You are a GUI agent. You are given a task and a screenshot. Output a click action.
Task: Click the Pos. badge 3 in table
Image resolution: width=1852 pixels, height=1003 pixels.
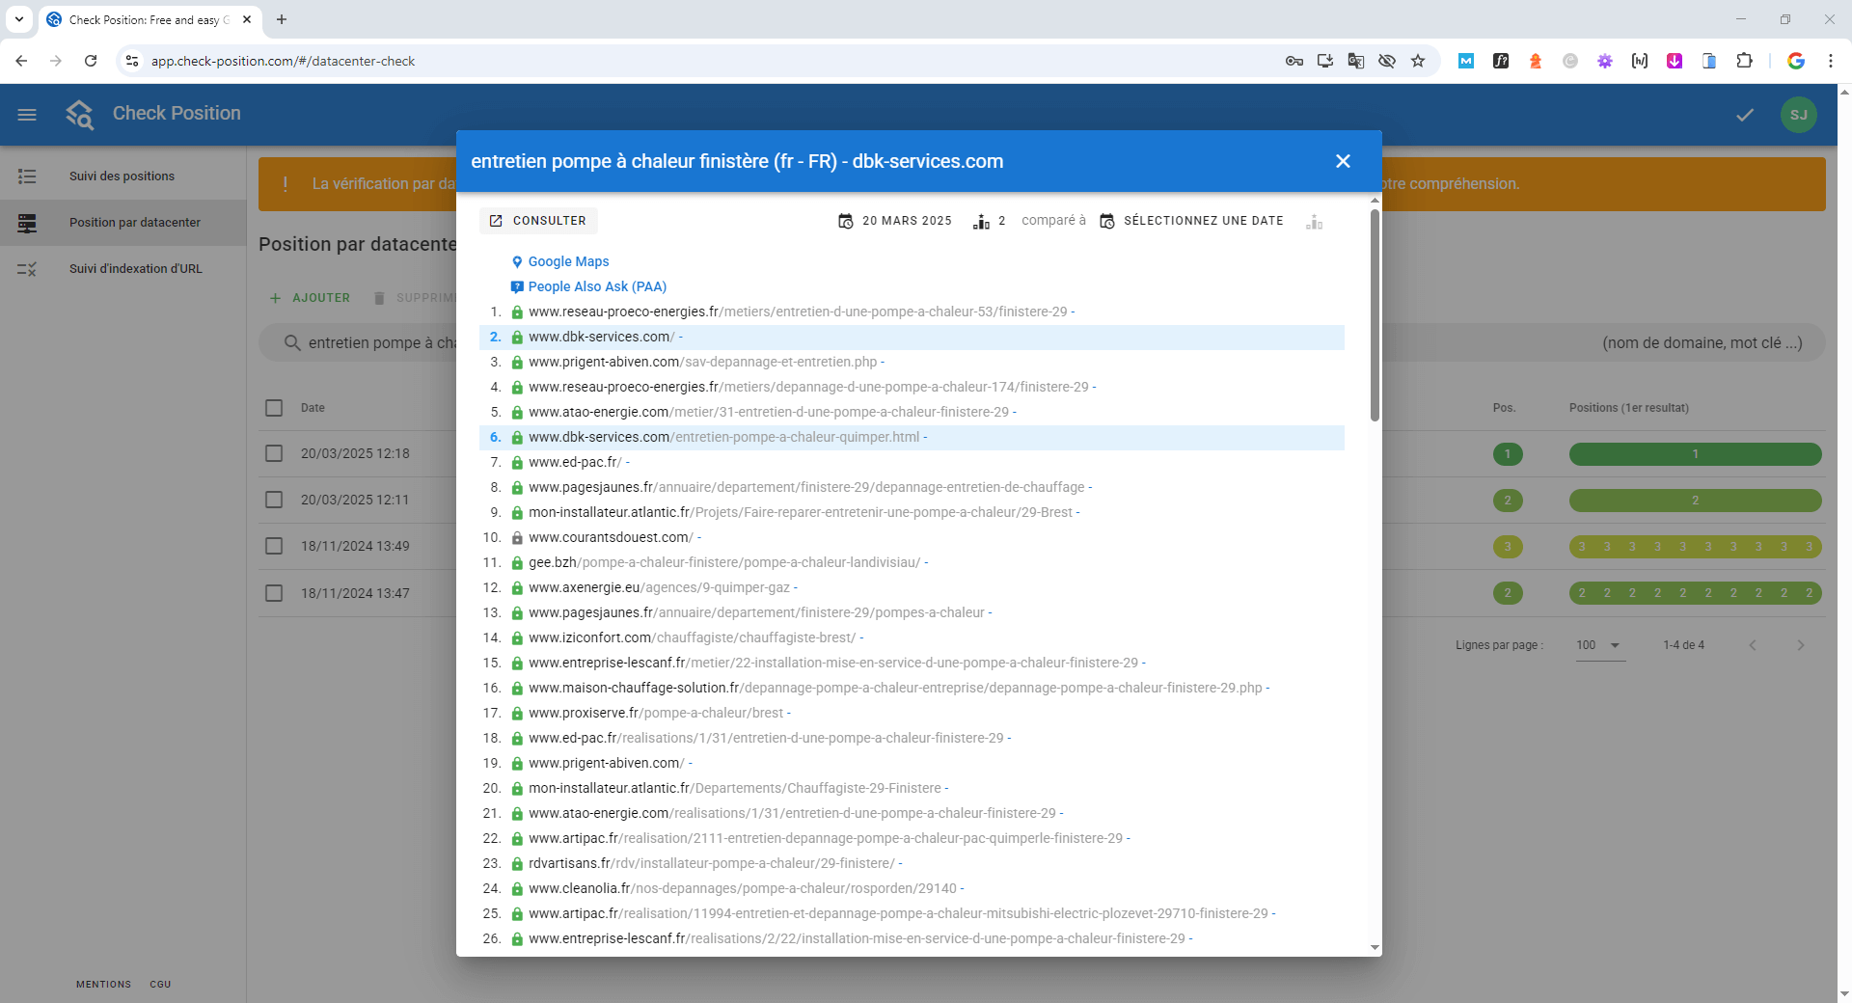tap(1508, 547)
